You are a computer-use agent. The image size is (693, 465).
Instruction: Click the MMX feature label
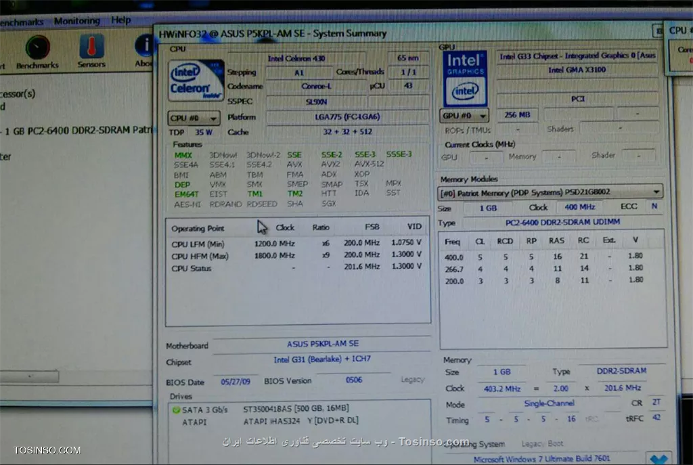point(183,155)
